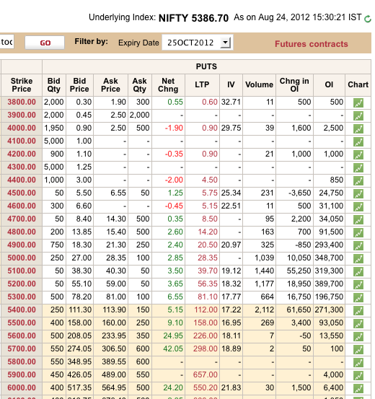
Task: Click IV value 32.71 in 3800 row
Action: [x=231, y=102]
